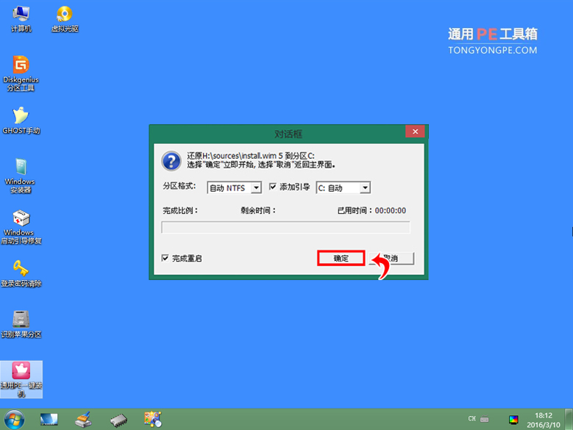Click the 已用时间 00:00:00 text

tap(371, 211)
